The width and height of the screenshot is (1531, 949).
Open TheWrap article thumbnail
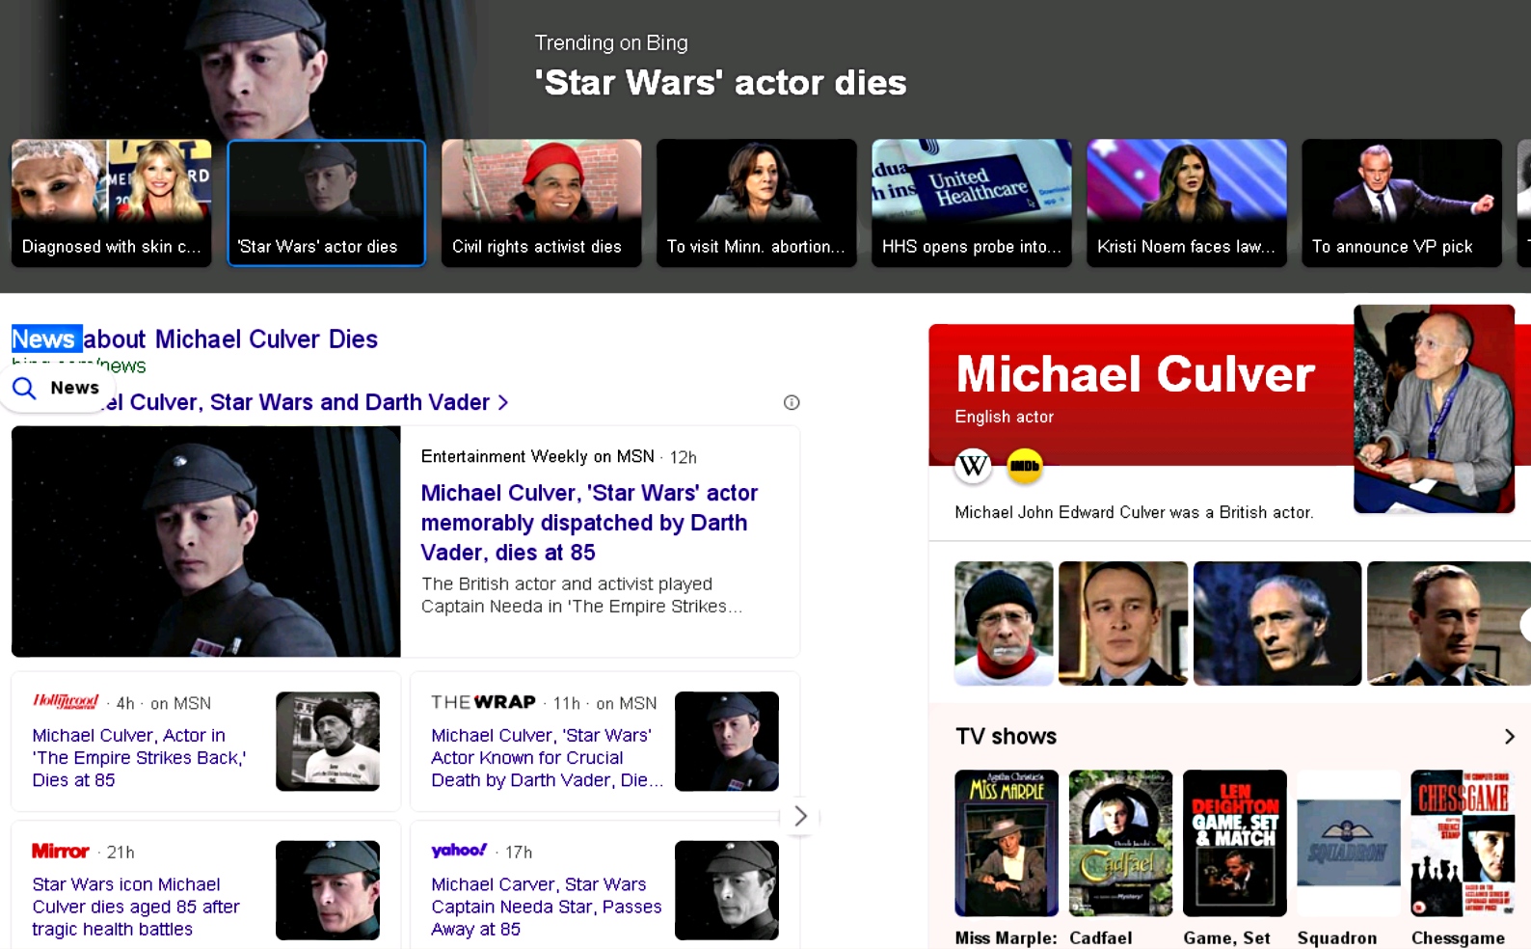pos(727,742)
